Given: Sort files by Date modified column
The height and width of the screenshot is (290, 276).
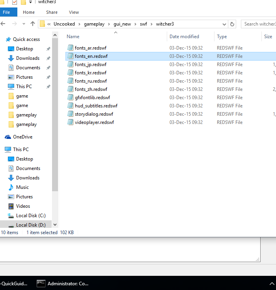Looking at the screenshot, I should [x=184, y=37].
